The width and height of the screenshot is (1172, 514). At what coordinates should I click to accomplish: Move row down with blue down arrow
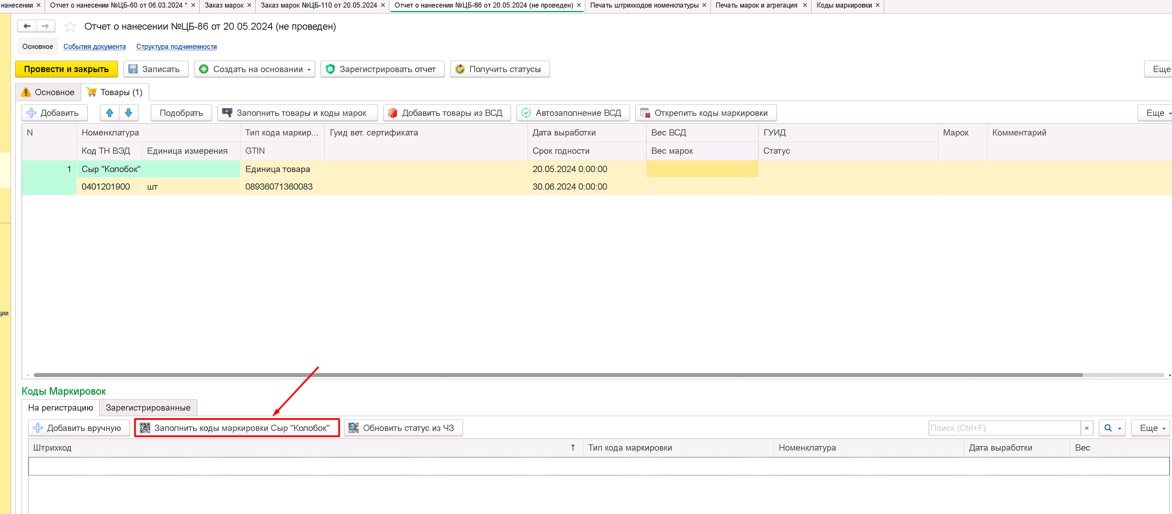(x=128, y=113)
